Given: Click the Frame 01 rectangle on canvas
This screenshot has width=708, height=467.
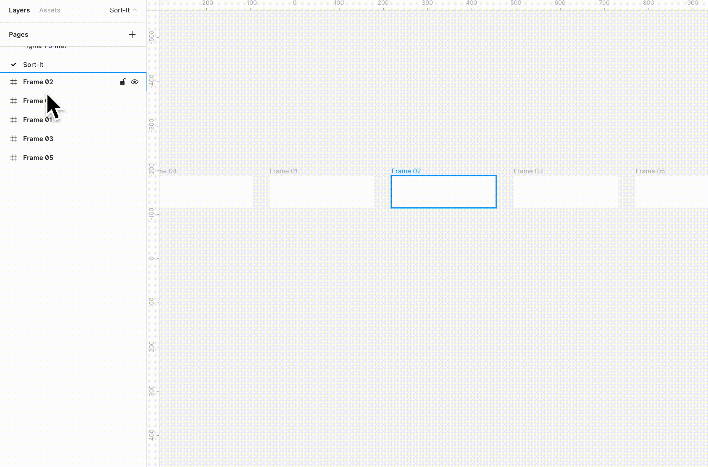Looking at the screenshot, I should 321,191.
